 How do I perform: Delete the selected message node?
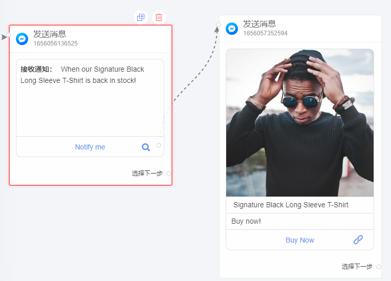(x=159, y=17)
